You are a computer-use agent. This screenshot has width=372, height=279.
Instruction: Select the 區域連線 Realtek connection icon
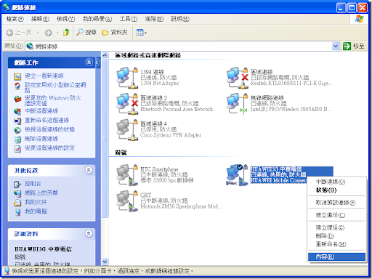pyautogui.click(x=238, y=78)
